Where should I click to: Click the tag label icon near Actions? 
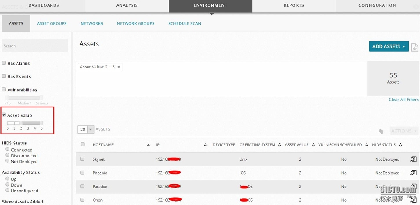click(381, 131)
